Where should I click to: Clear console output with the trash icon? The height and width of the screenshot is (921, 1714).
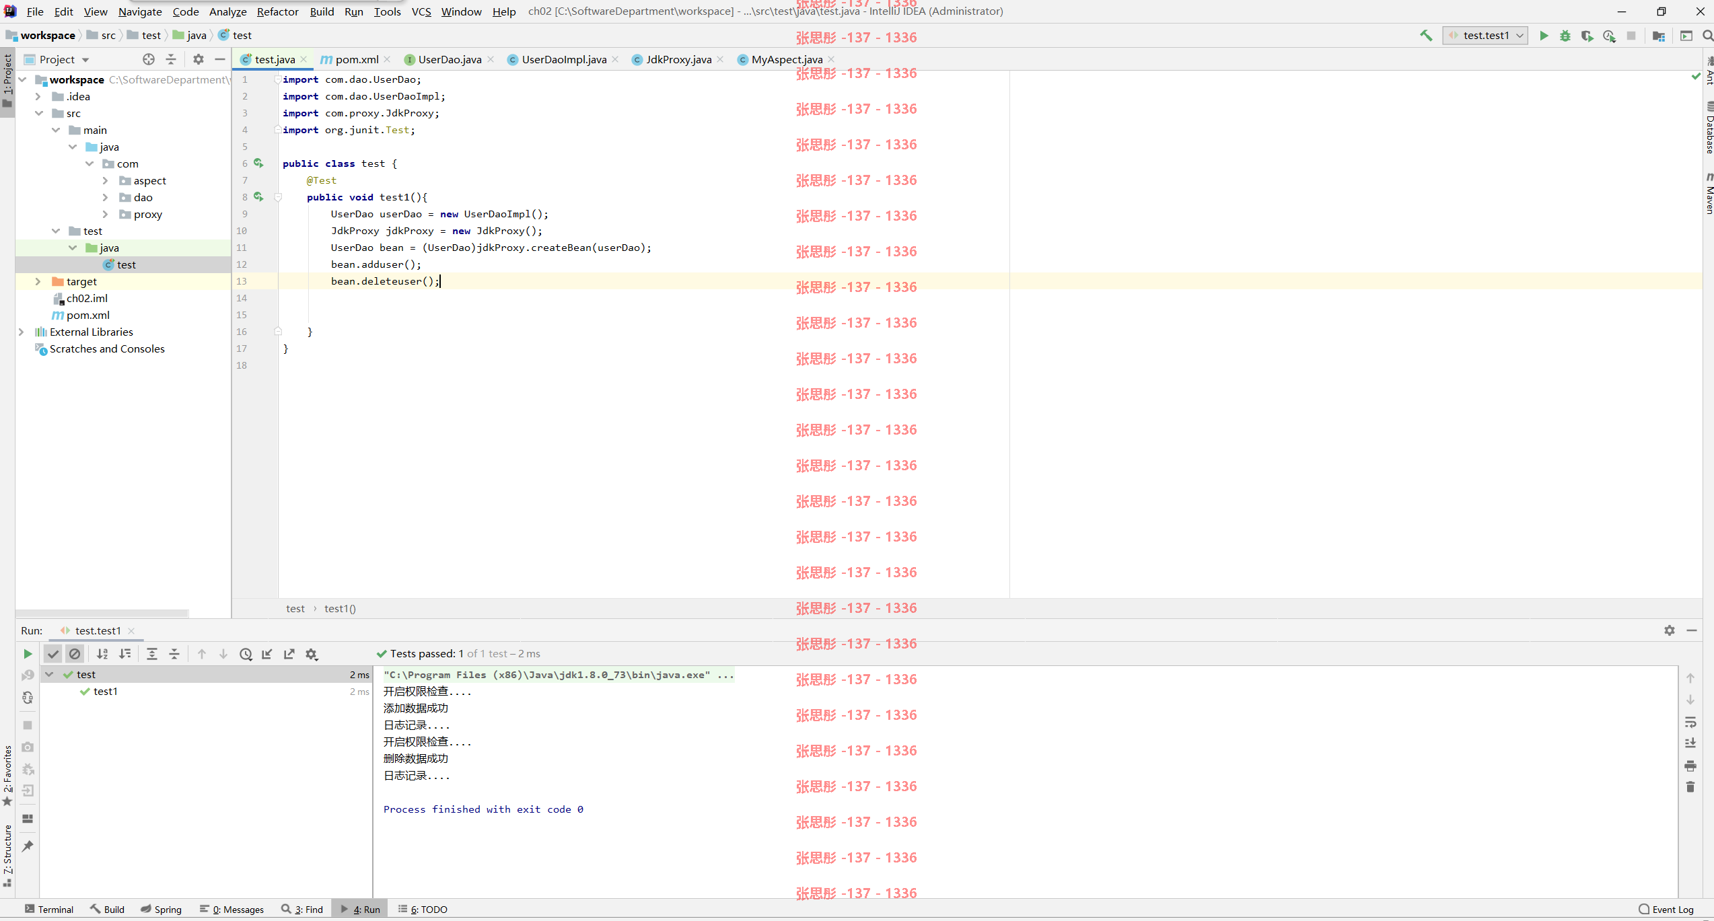coord(1690,787)
